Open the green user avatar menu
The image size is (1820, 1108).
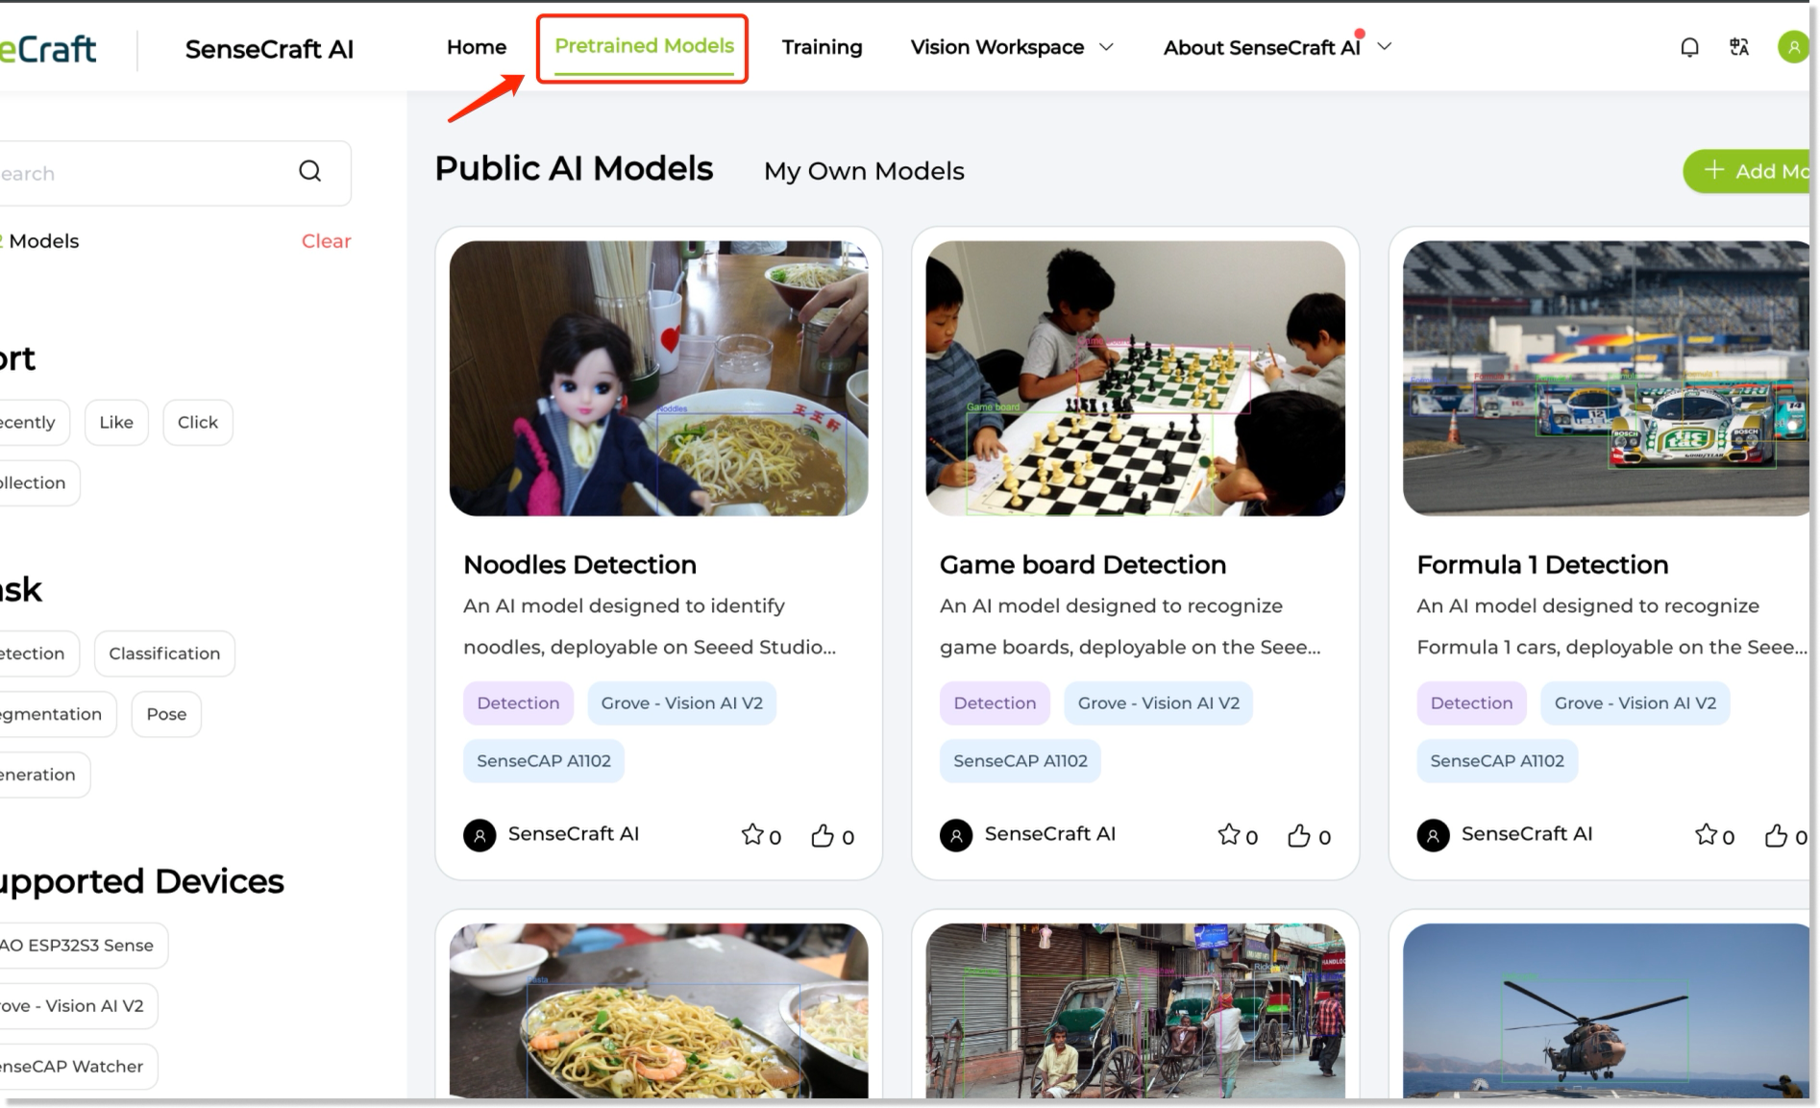1793,47
